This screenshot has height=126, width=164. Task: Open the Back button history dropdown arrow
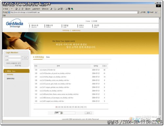tap(10, 9)
